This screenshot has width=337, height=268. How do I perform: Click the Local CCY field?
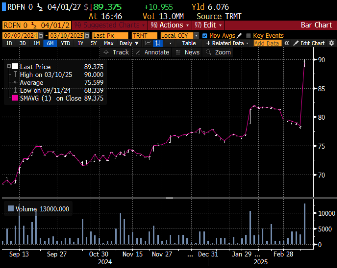[177, 36]
